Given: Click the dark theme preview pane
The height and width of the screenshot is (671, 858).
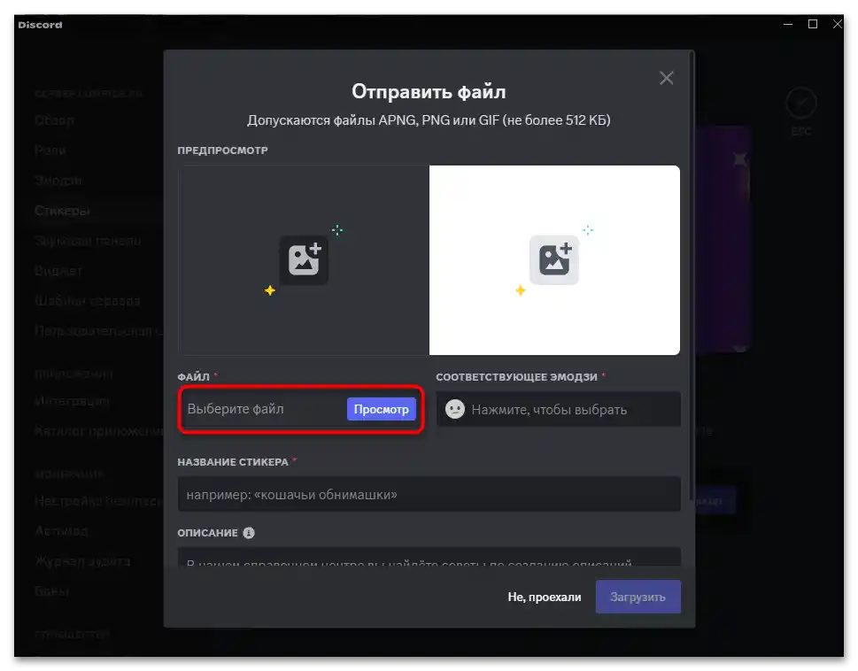Looking at the screenshot, I should point(304,260).
